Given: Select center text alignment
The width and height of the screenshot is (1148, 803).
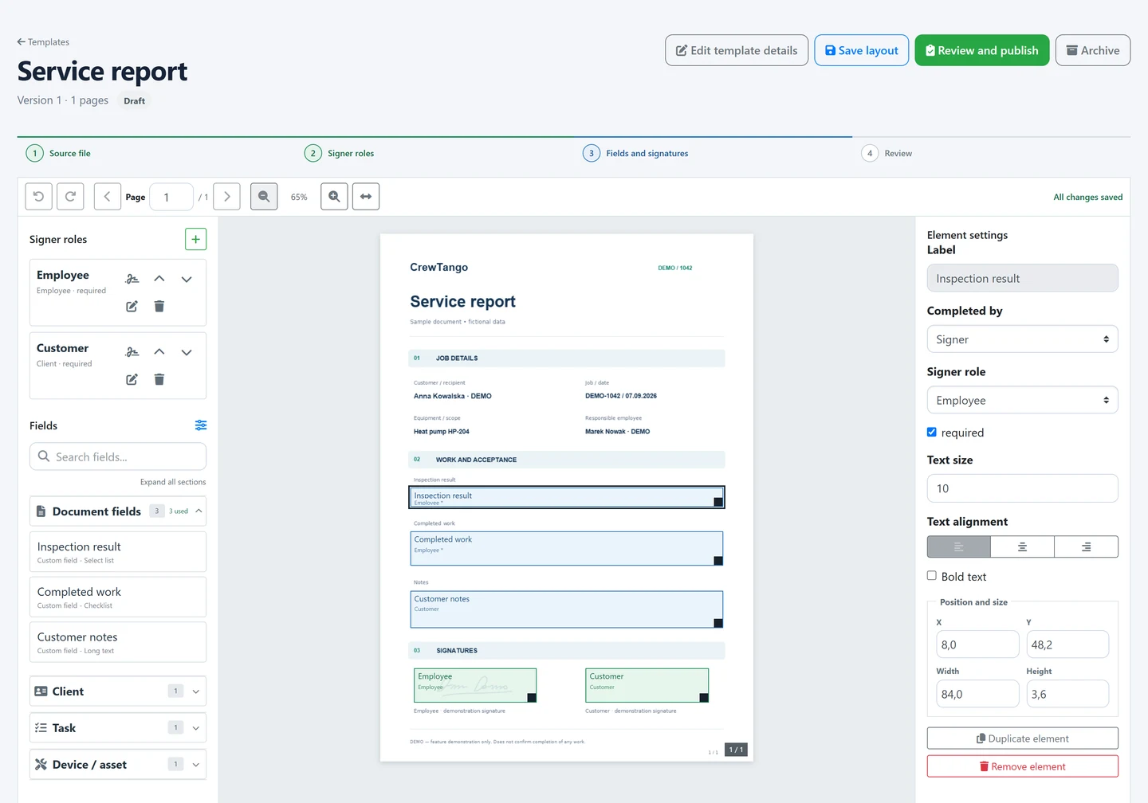Looking at the screenshot, I should tap(1023, 547).
